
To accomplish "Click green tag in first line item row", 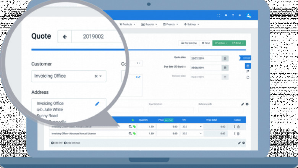I will click(134, 127).
